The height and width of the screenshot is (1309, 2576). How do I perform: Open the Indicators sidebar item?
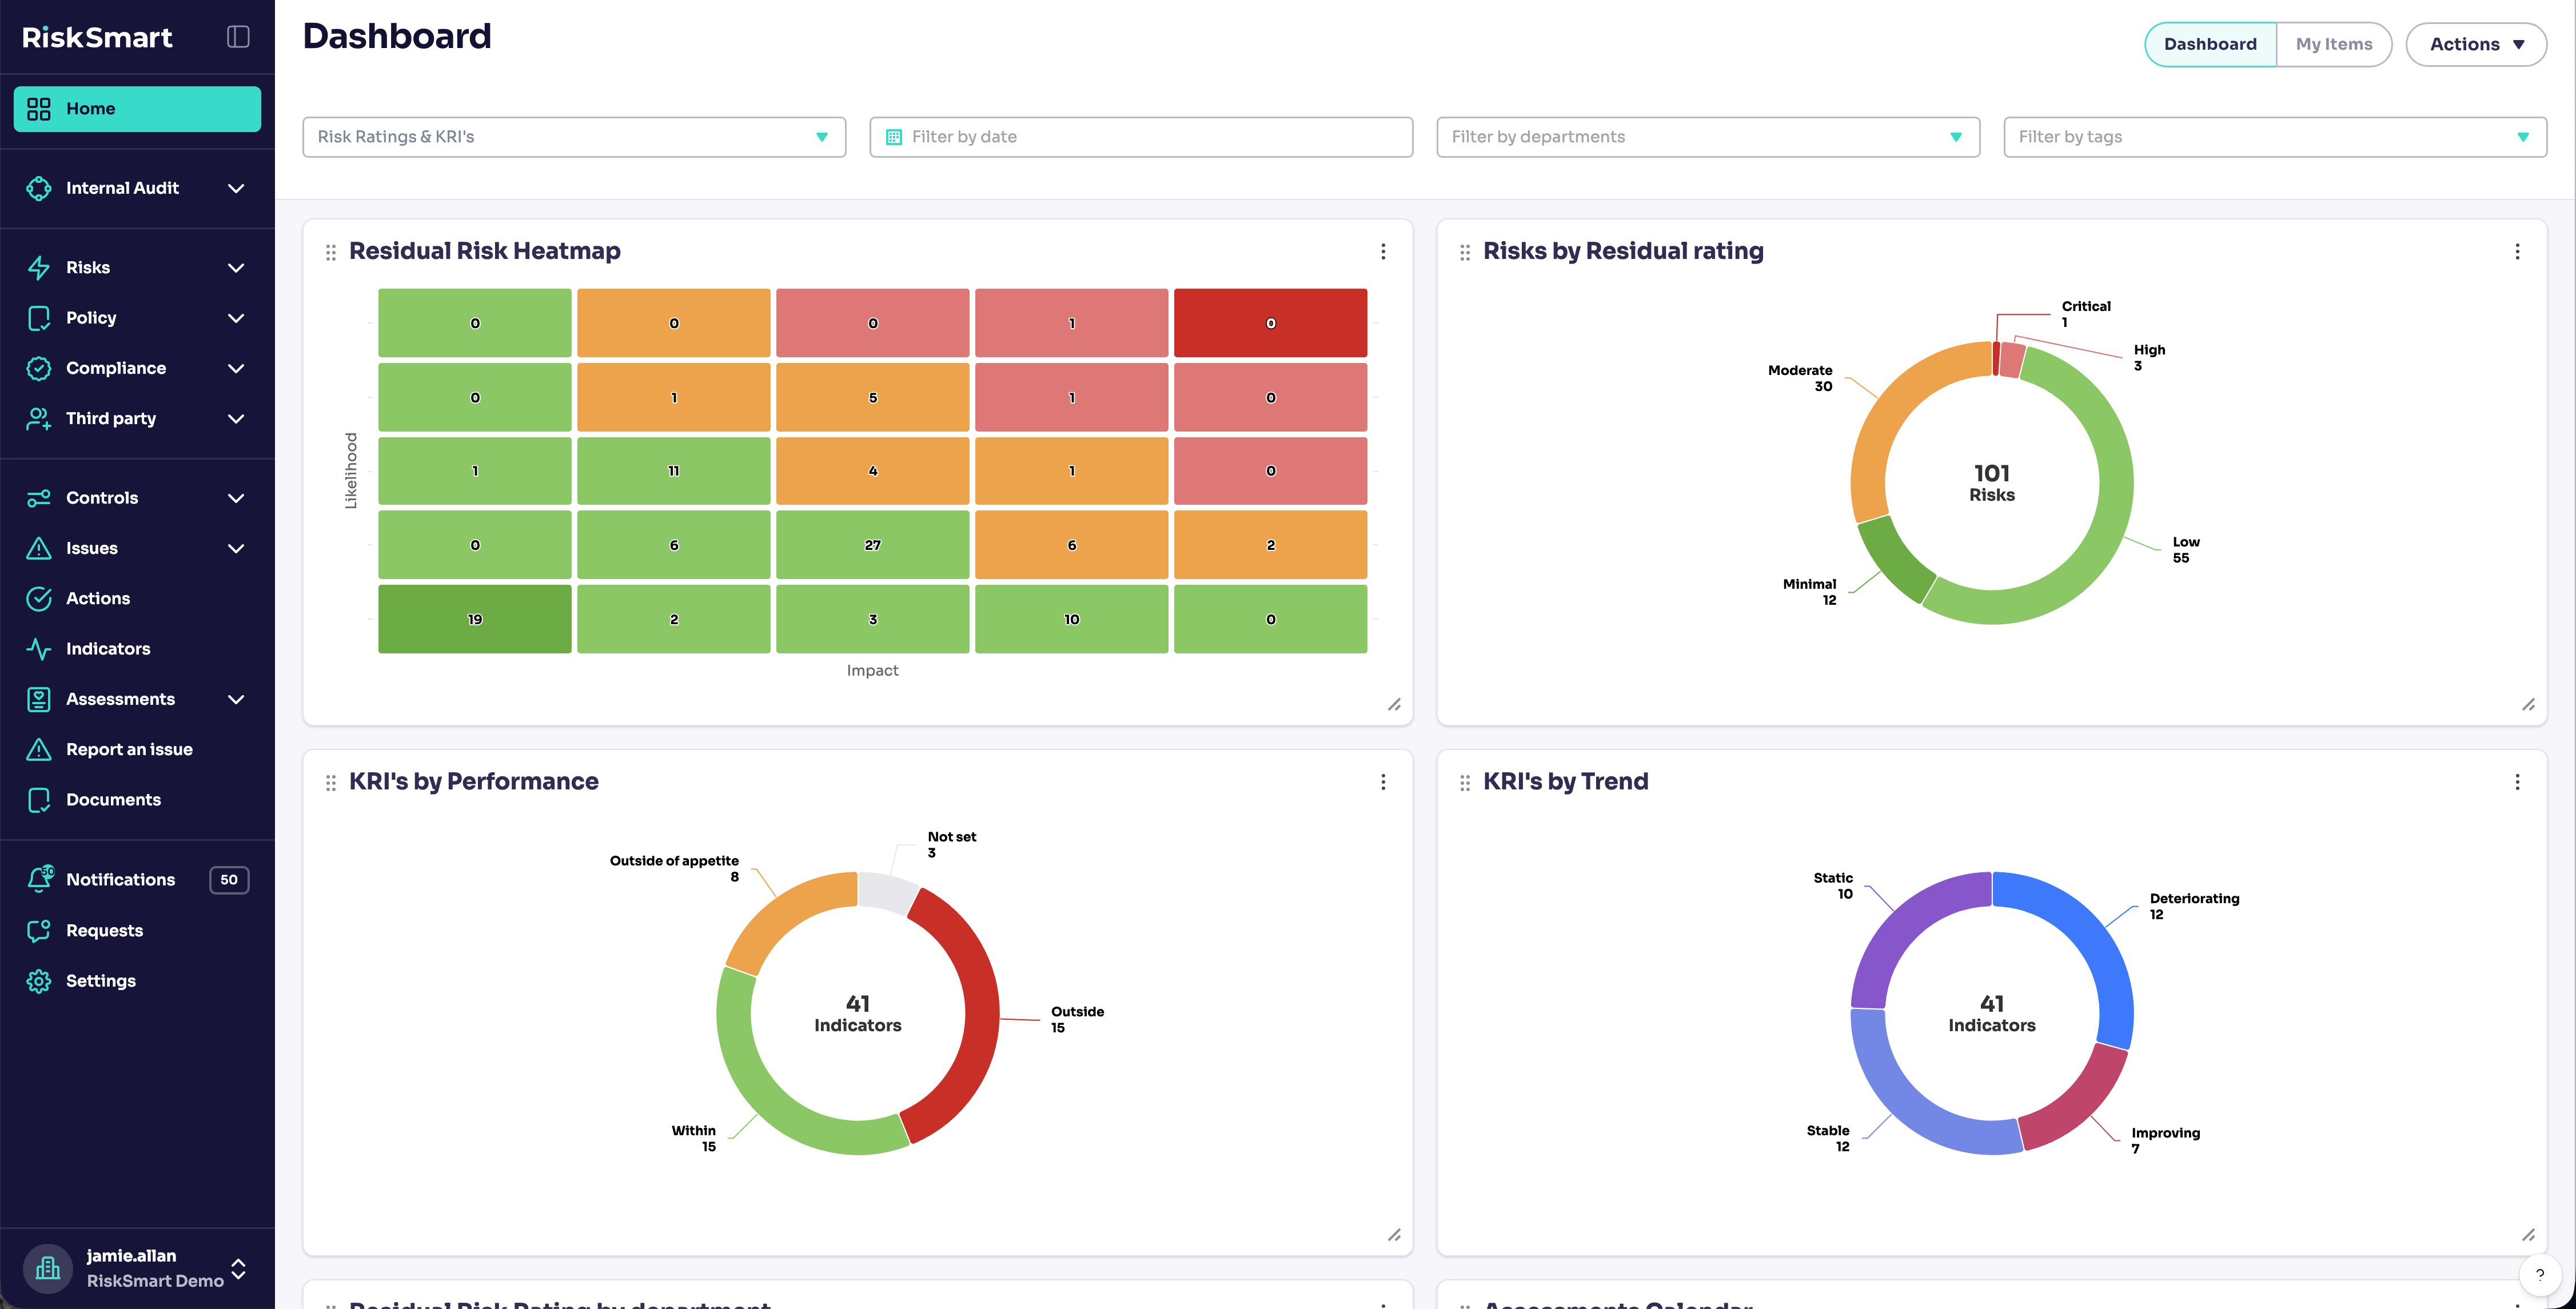point(137,649)
